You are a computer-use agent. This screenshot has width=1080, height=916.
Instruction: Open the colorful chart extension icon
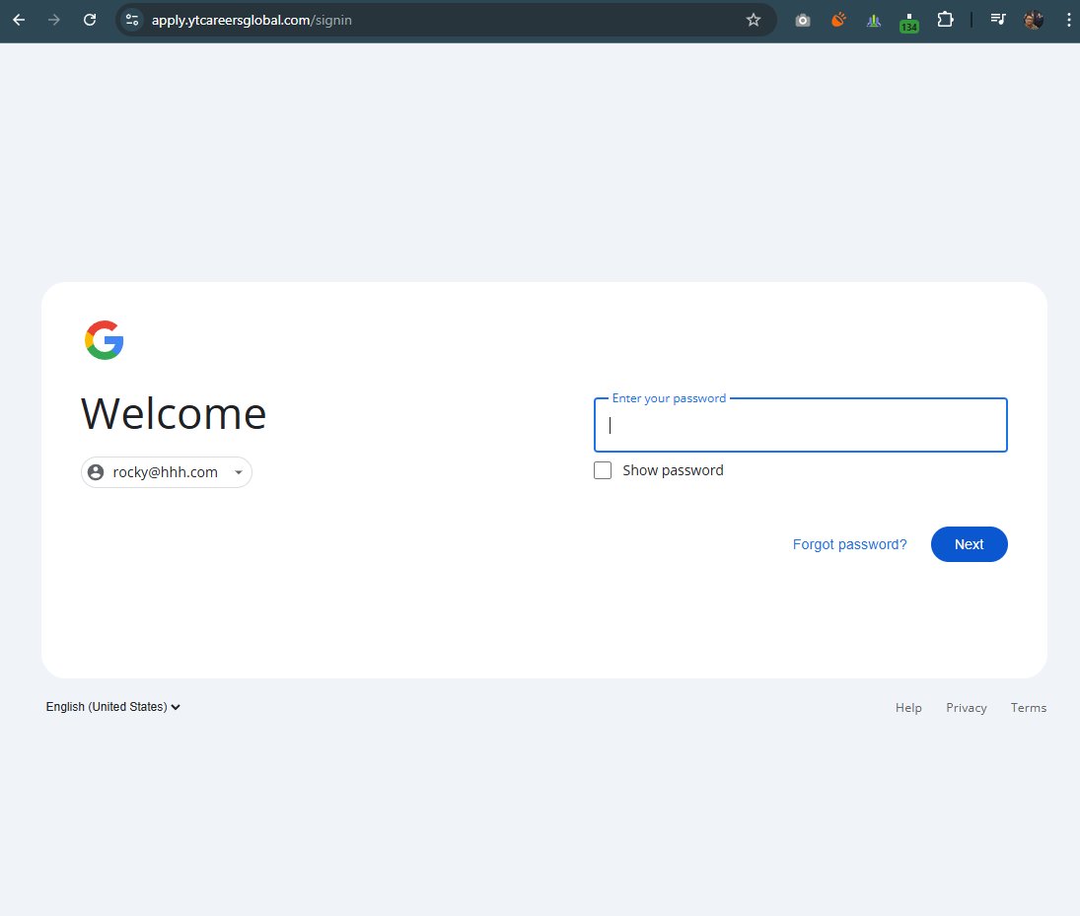click(874, 21)
